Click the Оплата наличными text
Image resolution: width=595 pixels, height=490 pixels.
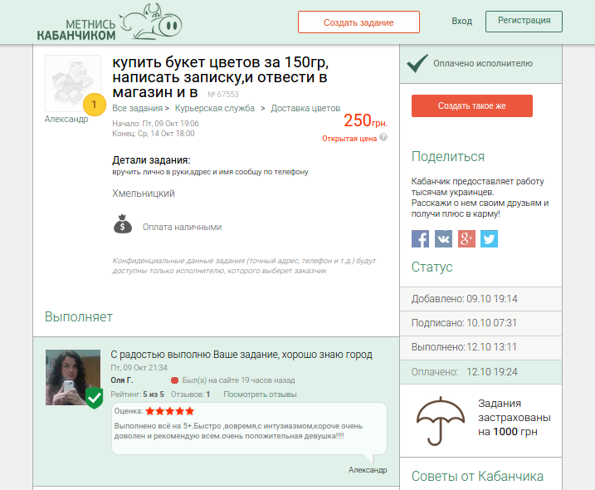pyautogui.click(x=182, y=228)
